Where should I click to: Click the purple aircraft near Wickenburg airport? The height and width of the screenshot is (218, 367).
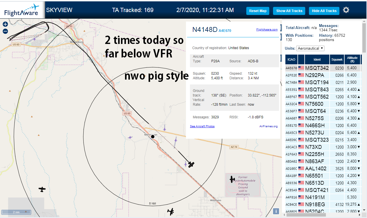coord(34,39)
